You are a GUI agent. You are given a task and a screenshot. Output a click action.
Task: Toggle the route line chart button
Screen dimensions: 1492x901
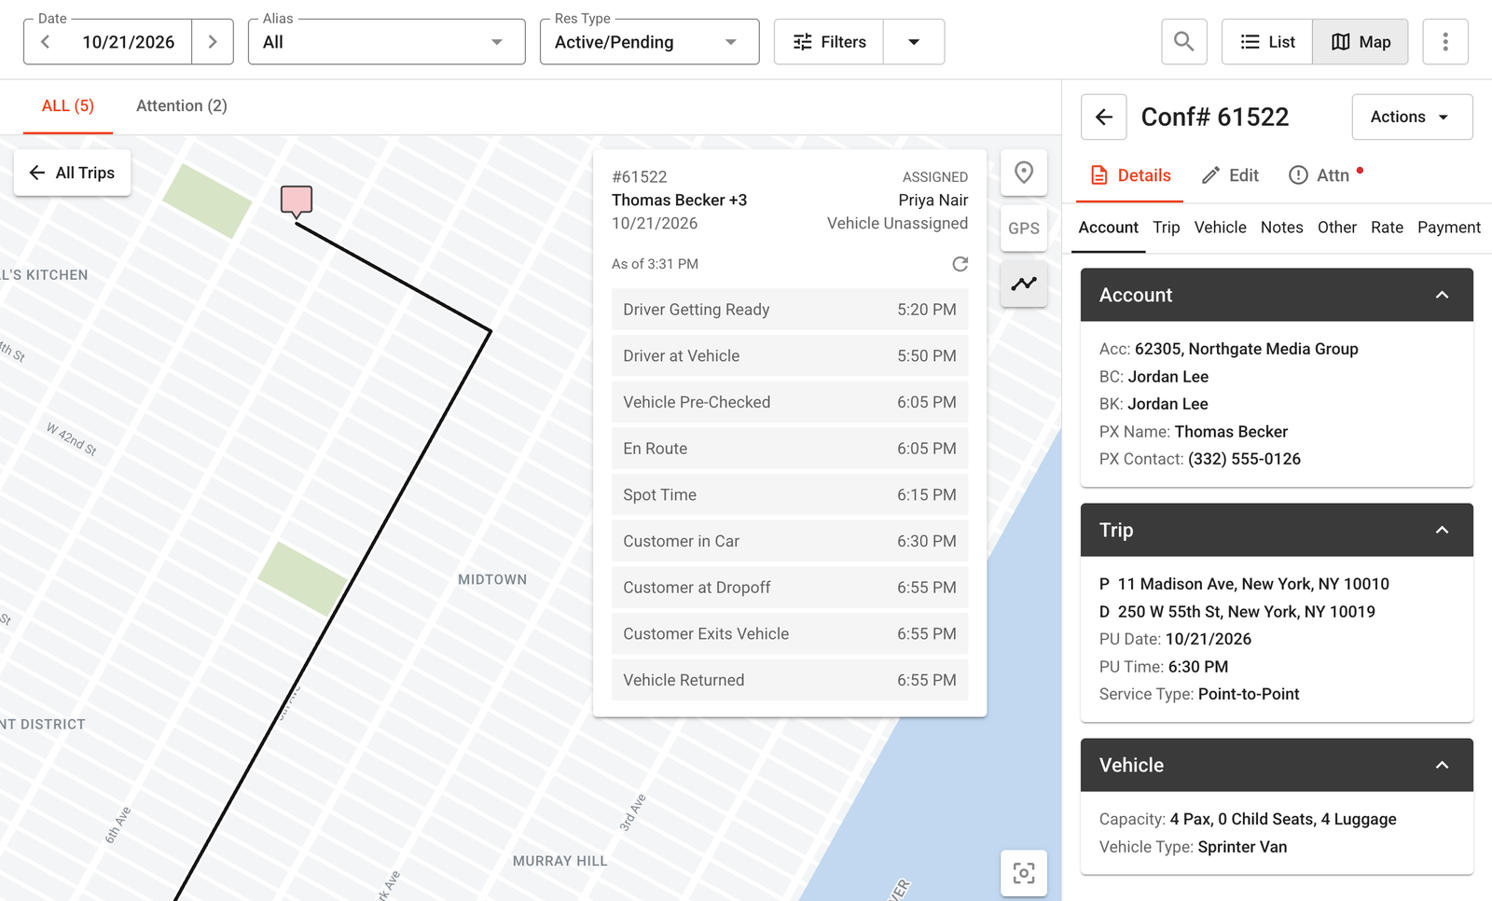(1024, 284)
